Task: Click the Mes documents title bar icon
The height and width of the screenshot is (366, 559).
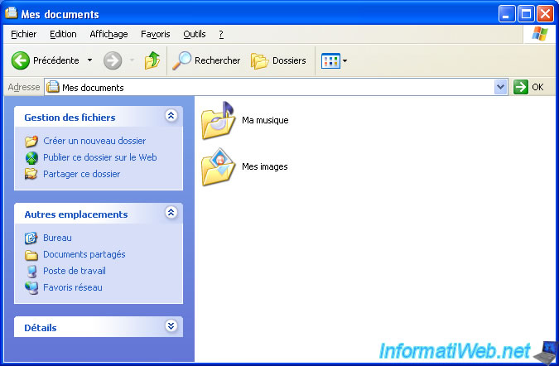Action: coord(11,13)
